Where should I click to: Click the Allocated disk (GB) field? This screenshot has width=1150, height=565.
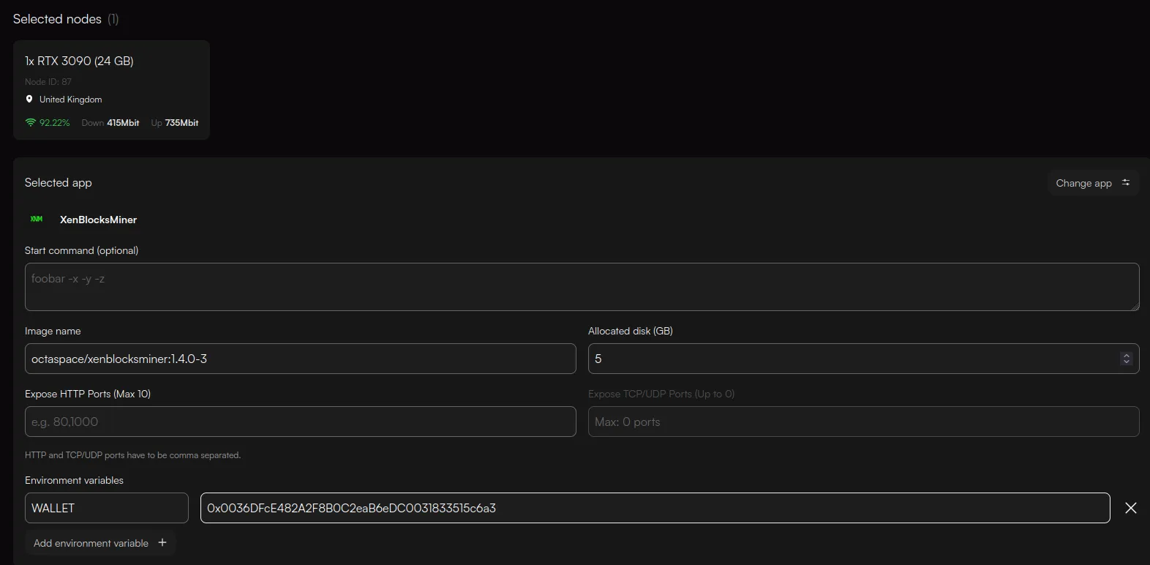click(x=863, y=359)
